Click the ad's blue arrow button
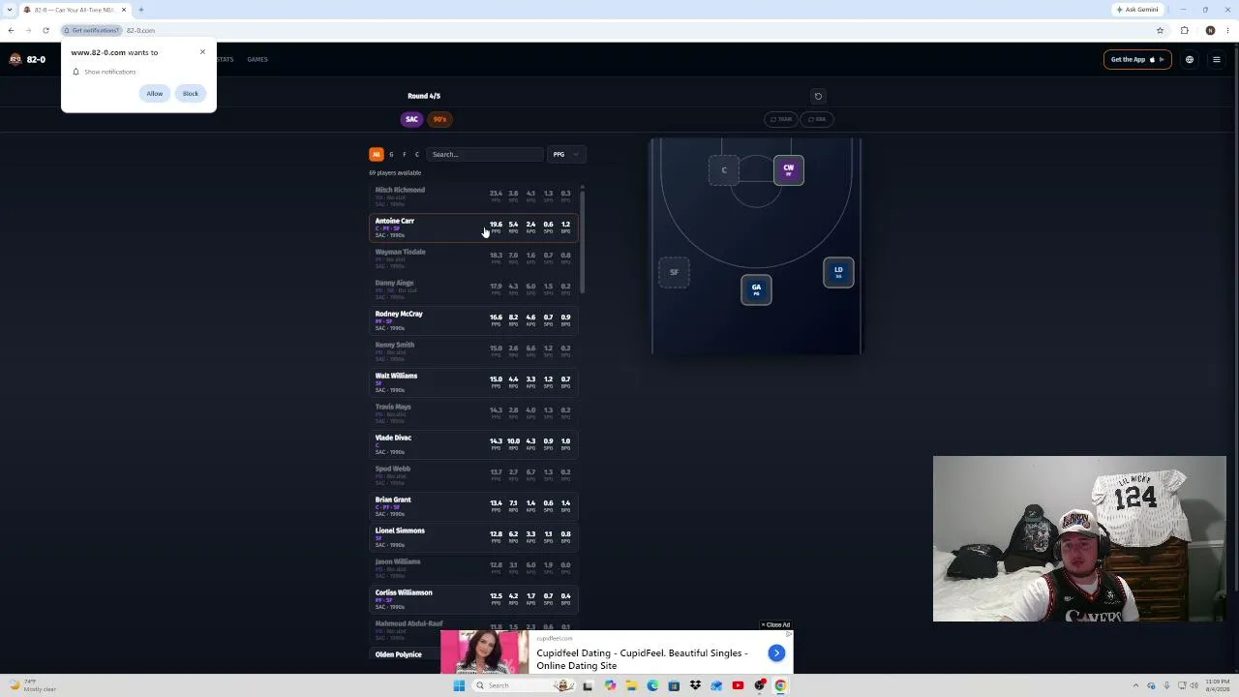This screenshot has height=697, width=1239. coord(776,653)
